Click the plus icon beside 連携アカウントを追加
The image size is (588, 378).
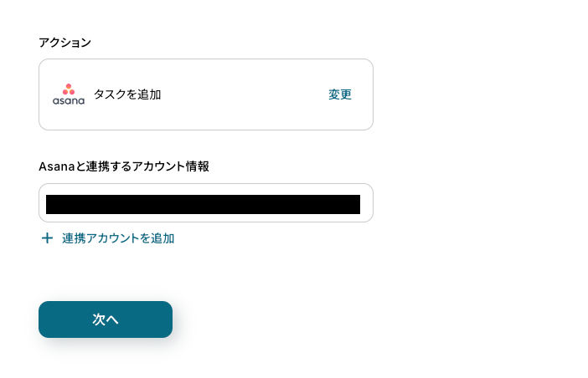click(47, 238)
